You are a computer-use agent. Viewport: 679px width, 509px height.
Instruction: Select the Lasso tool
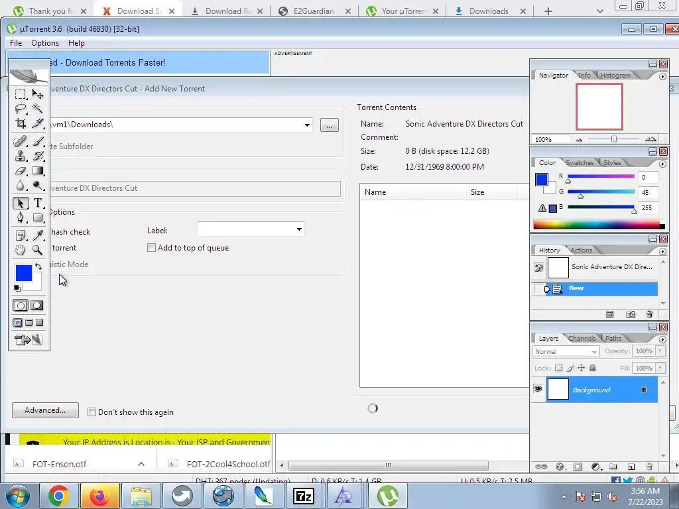20,109
